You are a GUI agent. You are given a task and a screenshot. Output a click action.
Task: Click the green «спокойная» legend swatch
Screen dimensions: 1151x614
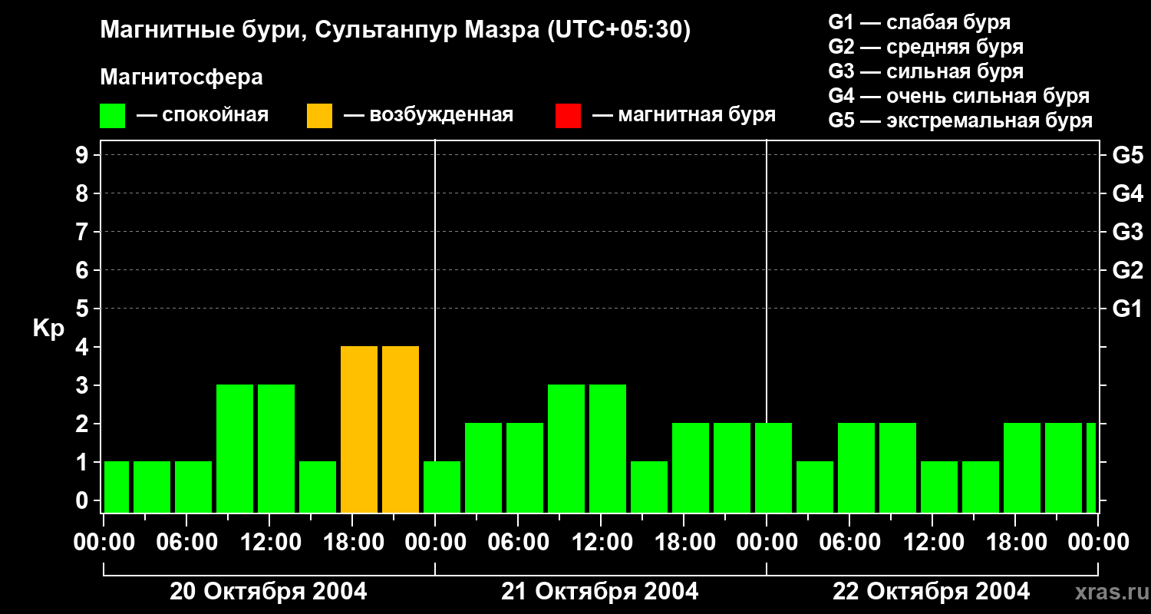pos(113,116)
